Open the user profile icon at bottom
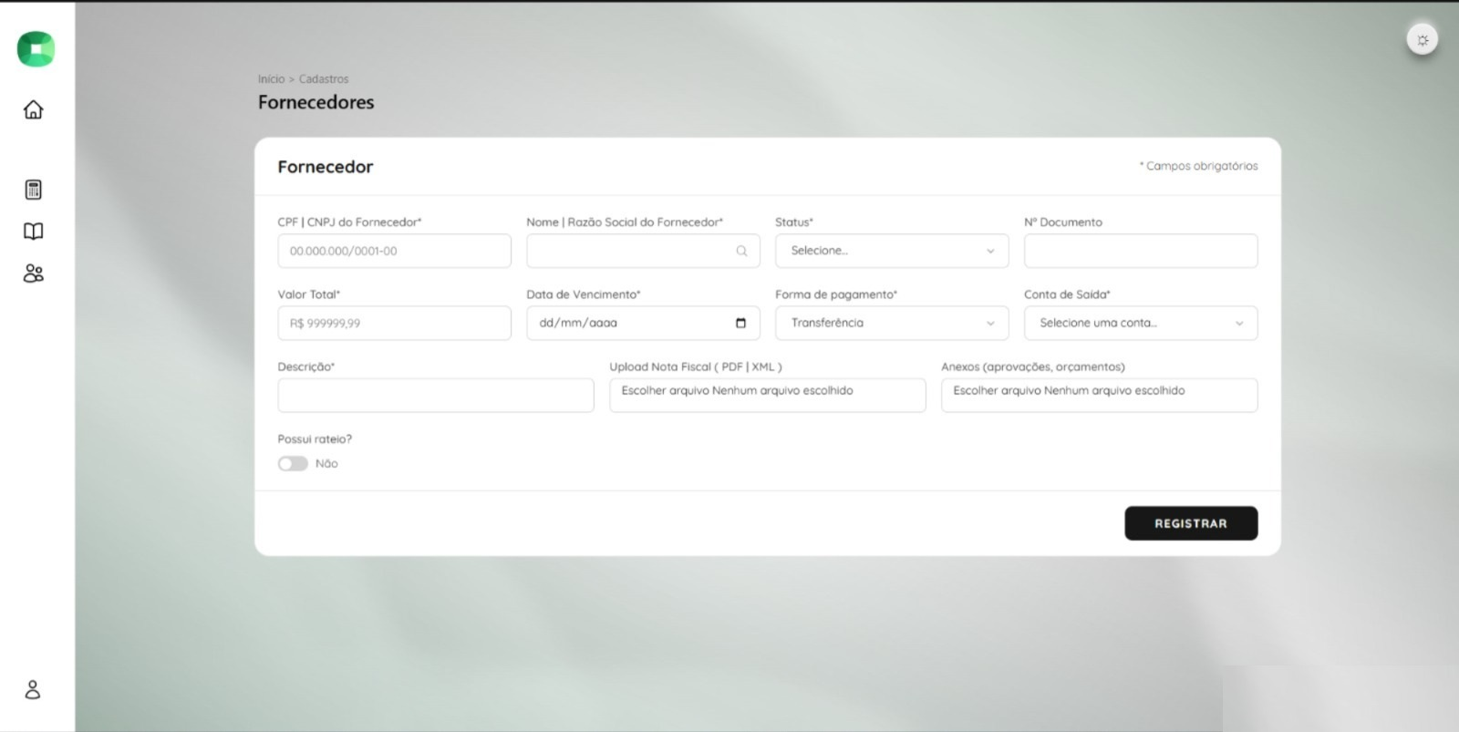The height and width of the screenshot is (732, 1459). [33, 689]
